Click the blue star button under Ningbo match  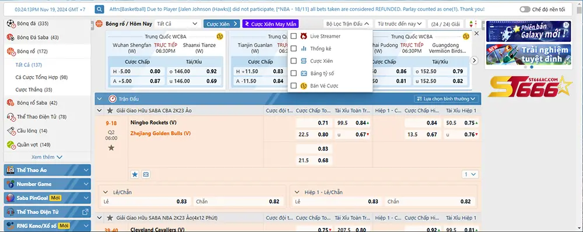point(135,174)
